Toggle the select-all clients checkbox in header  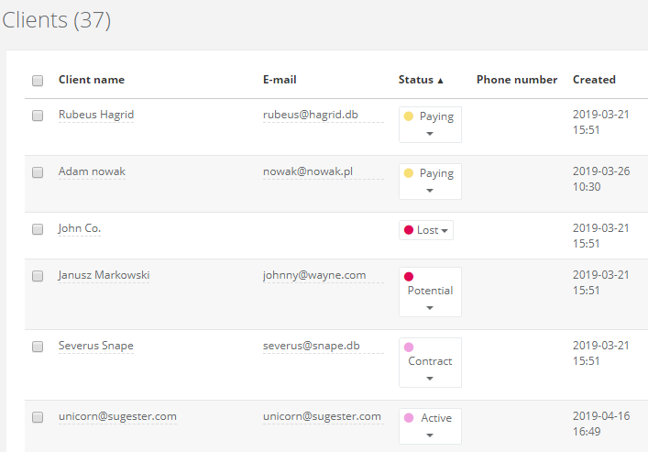click(x=38, y=81)
